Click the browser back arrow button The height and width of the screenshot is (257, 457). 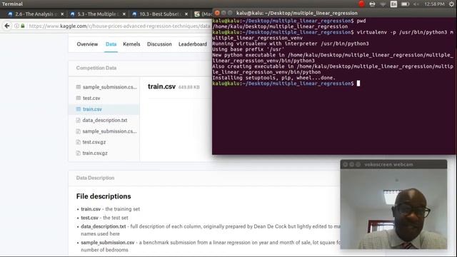click(x=6, y=26)
